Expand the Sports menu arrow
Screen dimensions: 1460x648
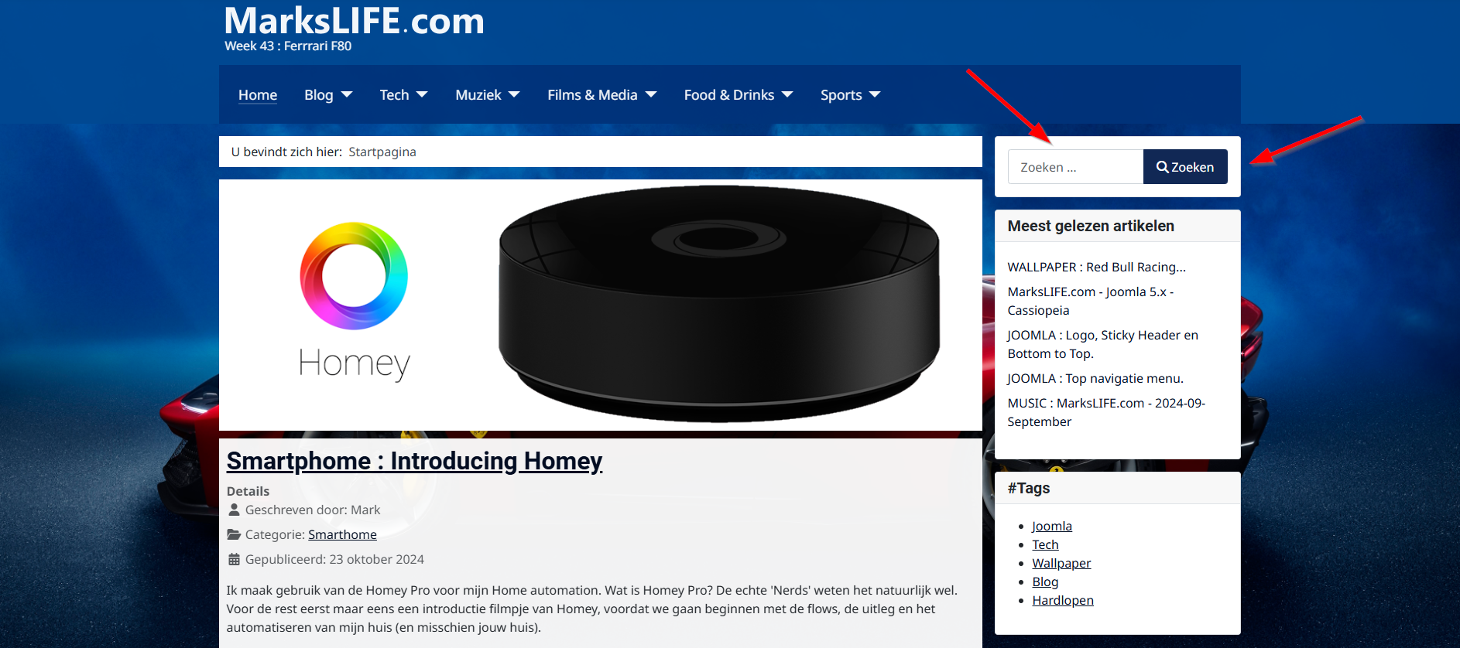pyautogui.click(x=875, y=94)
